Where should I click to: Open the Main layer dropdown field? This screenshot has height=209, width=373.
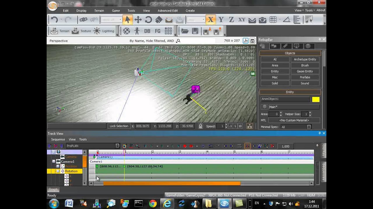(x=294, y=107)
